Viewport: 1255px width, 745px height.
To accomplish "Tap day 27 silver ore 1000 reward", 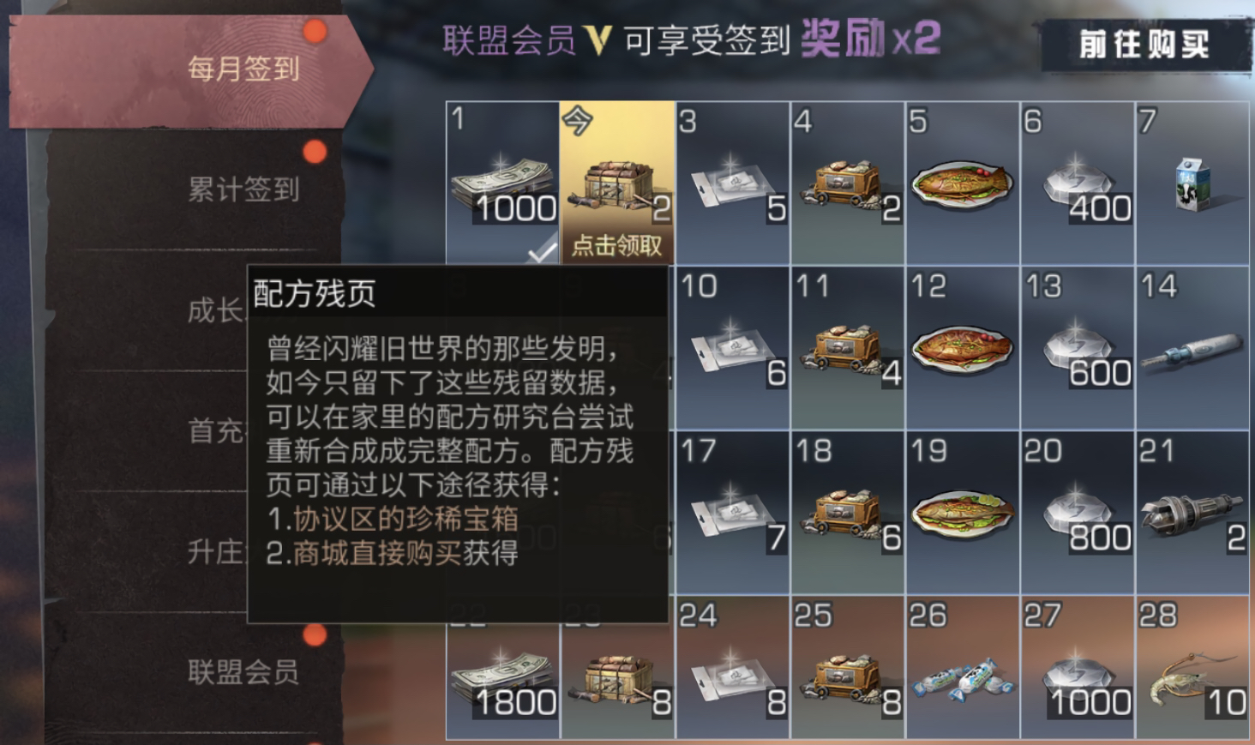I will tap(1077, 668).
